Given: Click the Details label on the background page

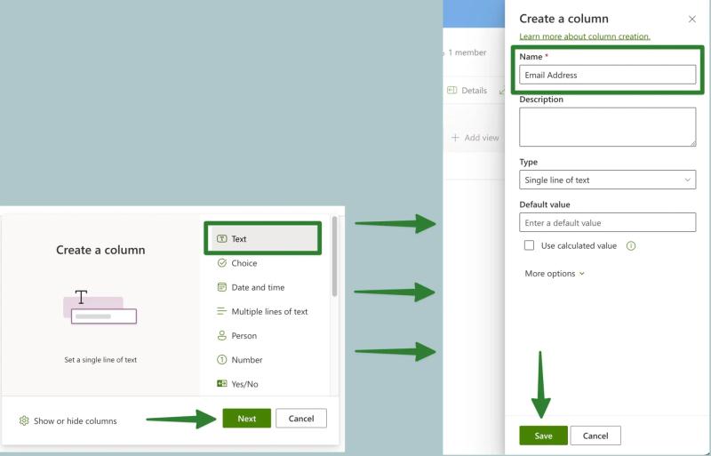Looking at the screenshot, I should [x=474, y=91].
